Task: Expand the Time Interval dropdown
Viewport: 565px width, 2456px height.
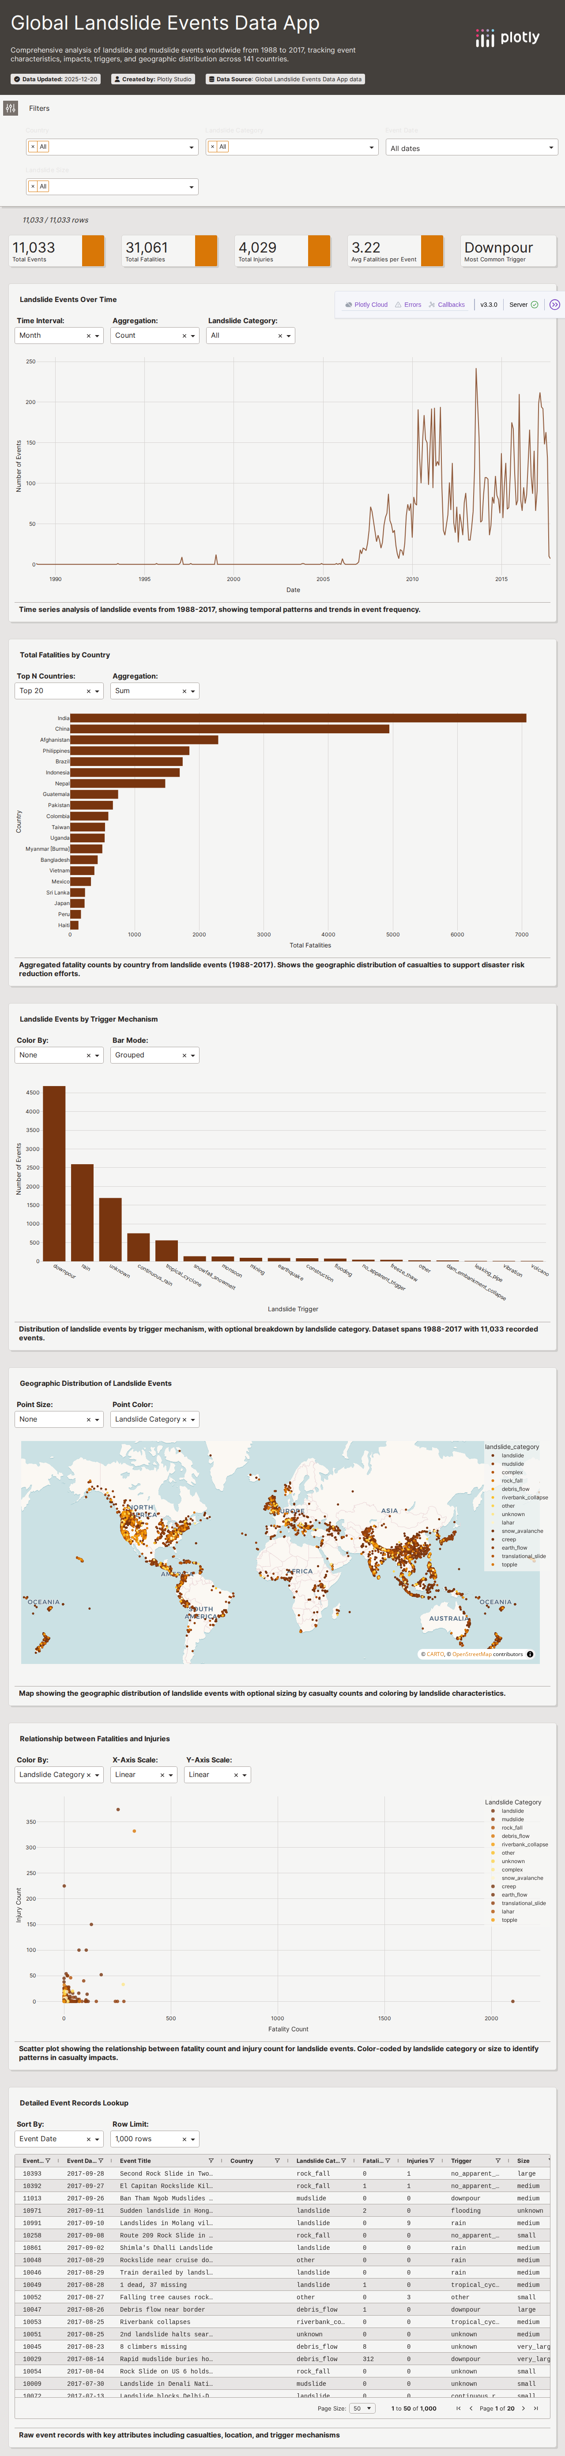Action: tap(97, 336)
